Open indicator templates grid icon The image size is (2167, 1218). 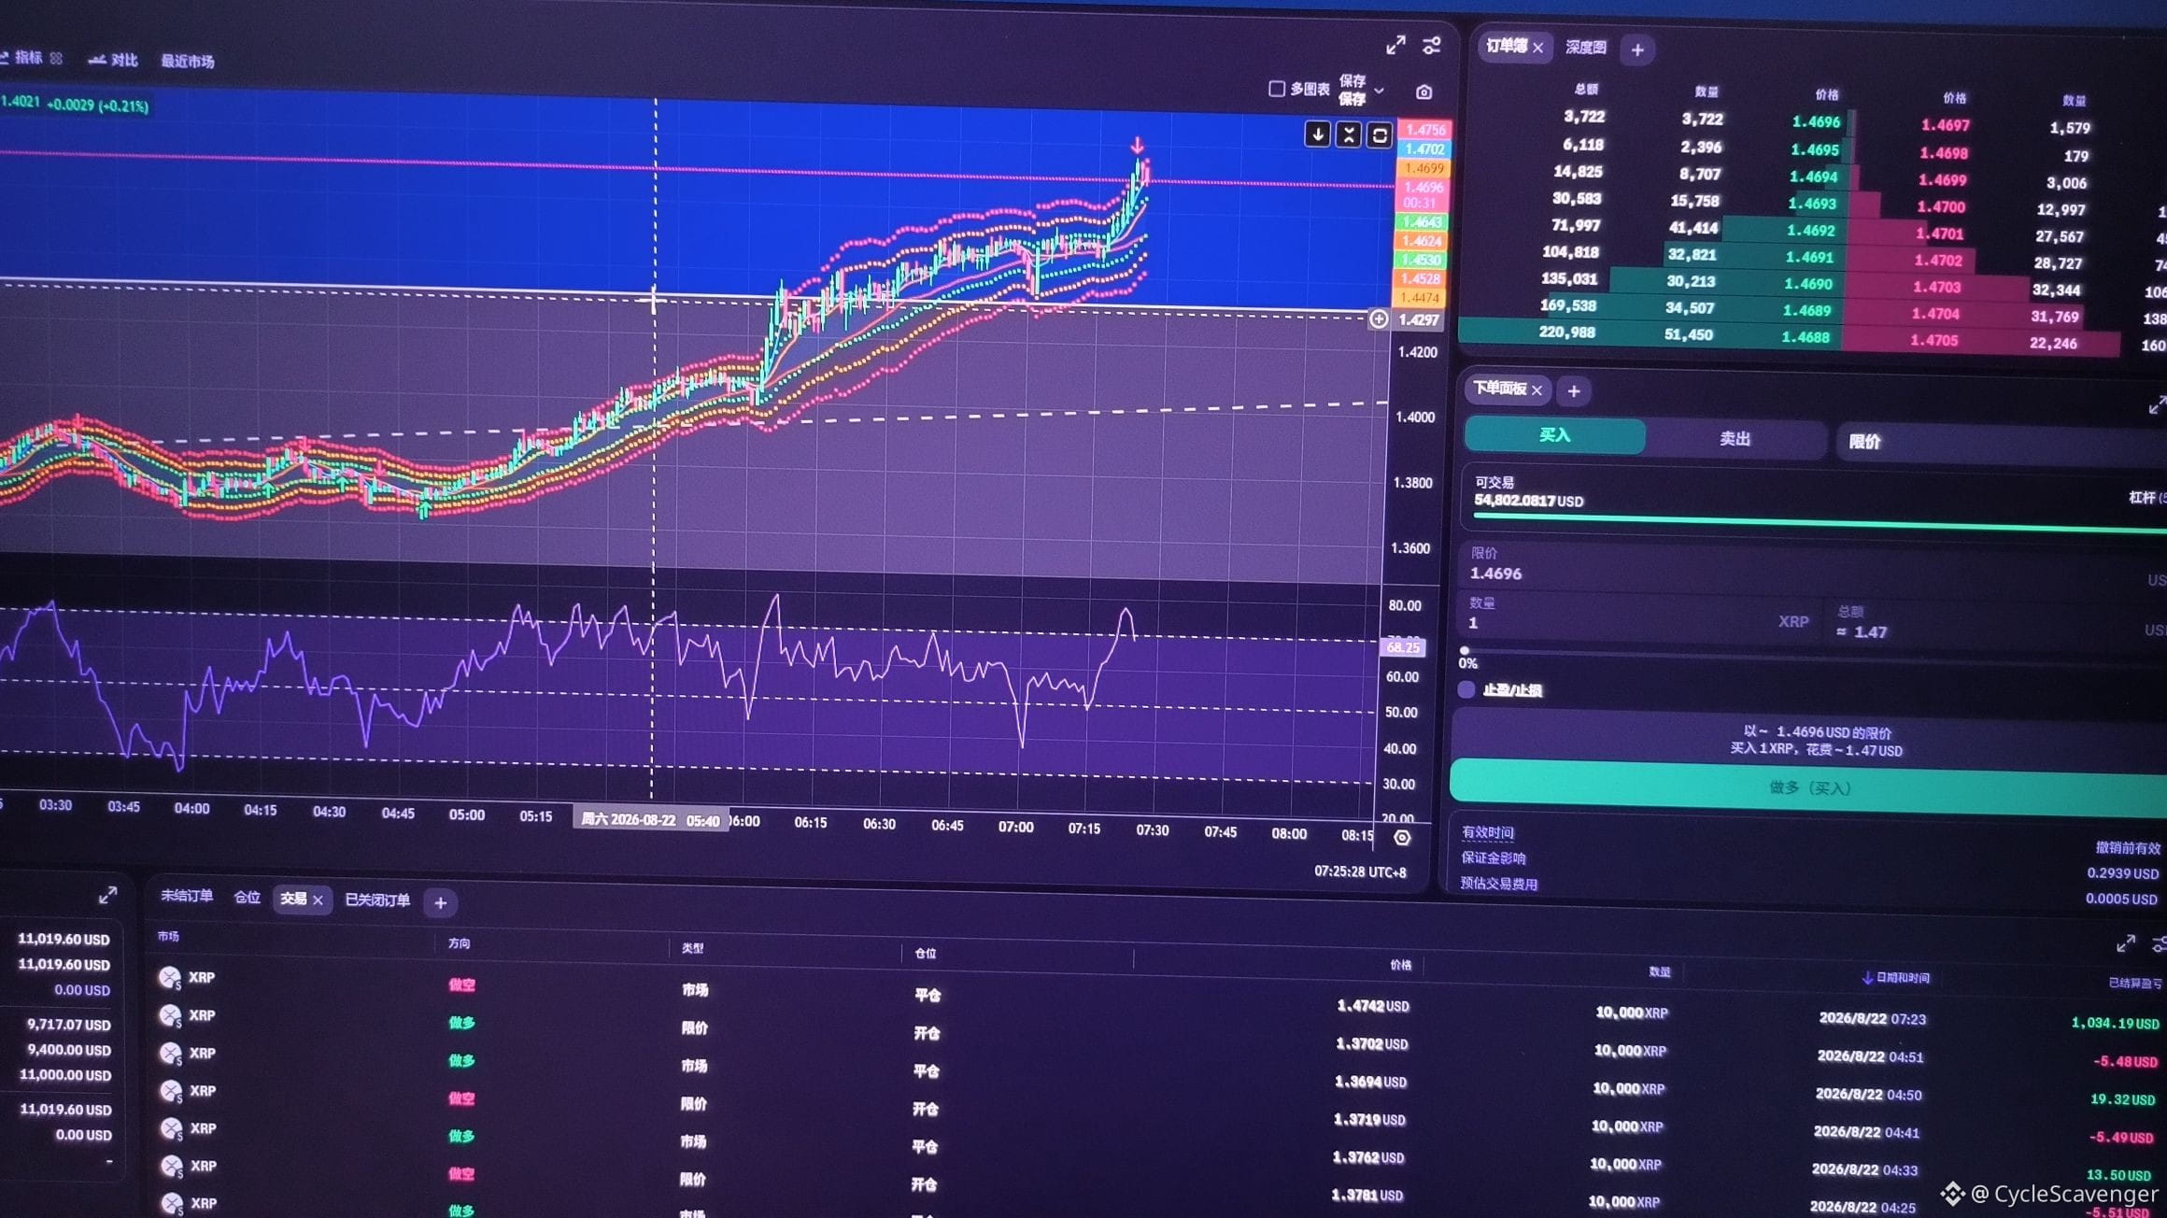pos(56,58)
